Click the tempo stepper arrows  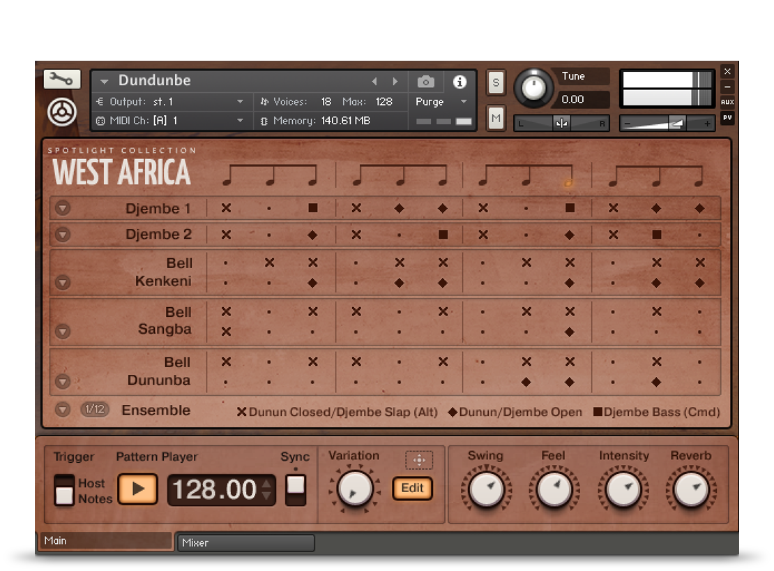tap(266, 489)
